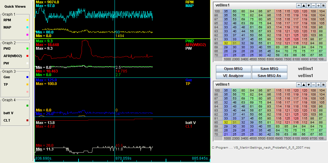Open the AFR(WBO2) field selector in Graph 2
Screen dimensions: 328x163
[x=13, y=56]
